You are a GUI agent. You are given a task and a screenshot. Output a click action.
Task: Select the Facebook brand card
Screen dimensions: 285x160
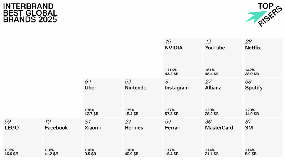(x=62, y=137)
